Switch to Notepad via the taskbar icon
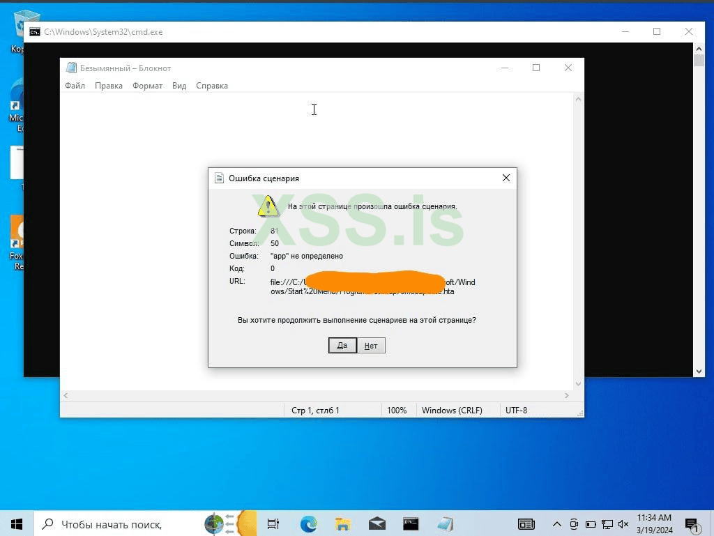The height and width of the screenshot is (536, 714). (445, 524)
